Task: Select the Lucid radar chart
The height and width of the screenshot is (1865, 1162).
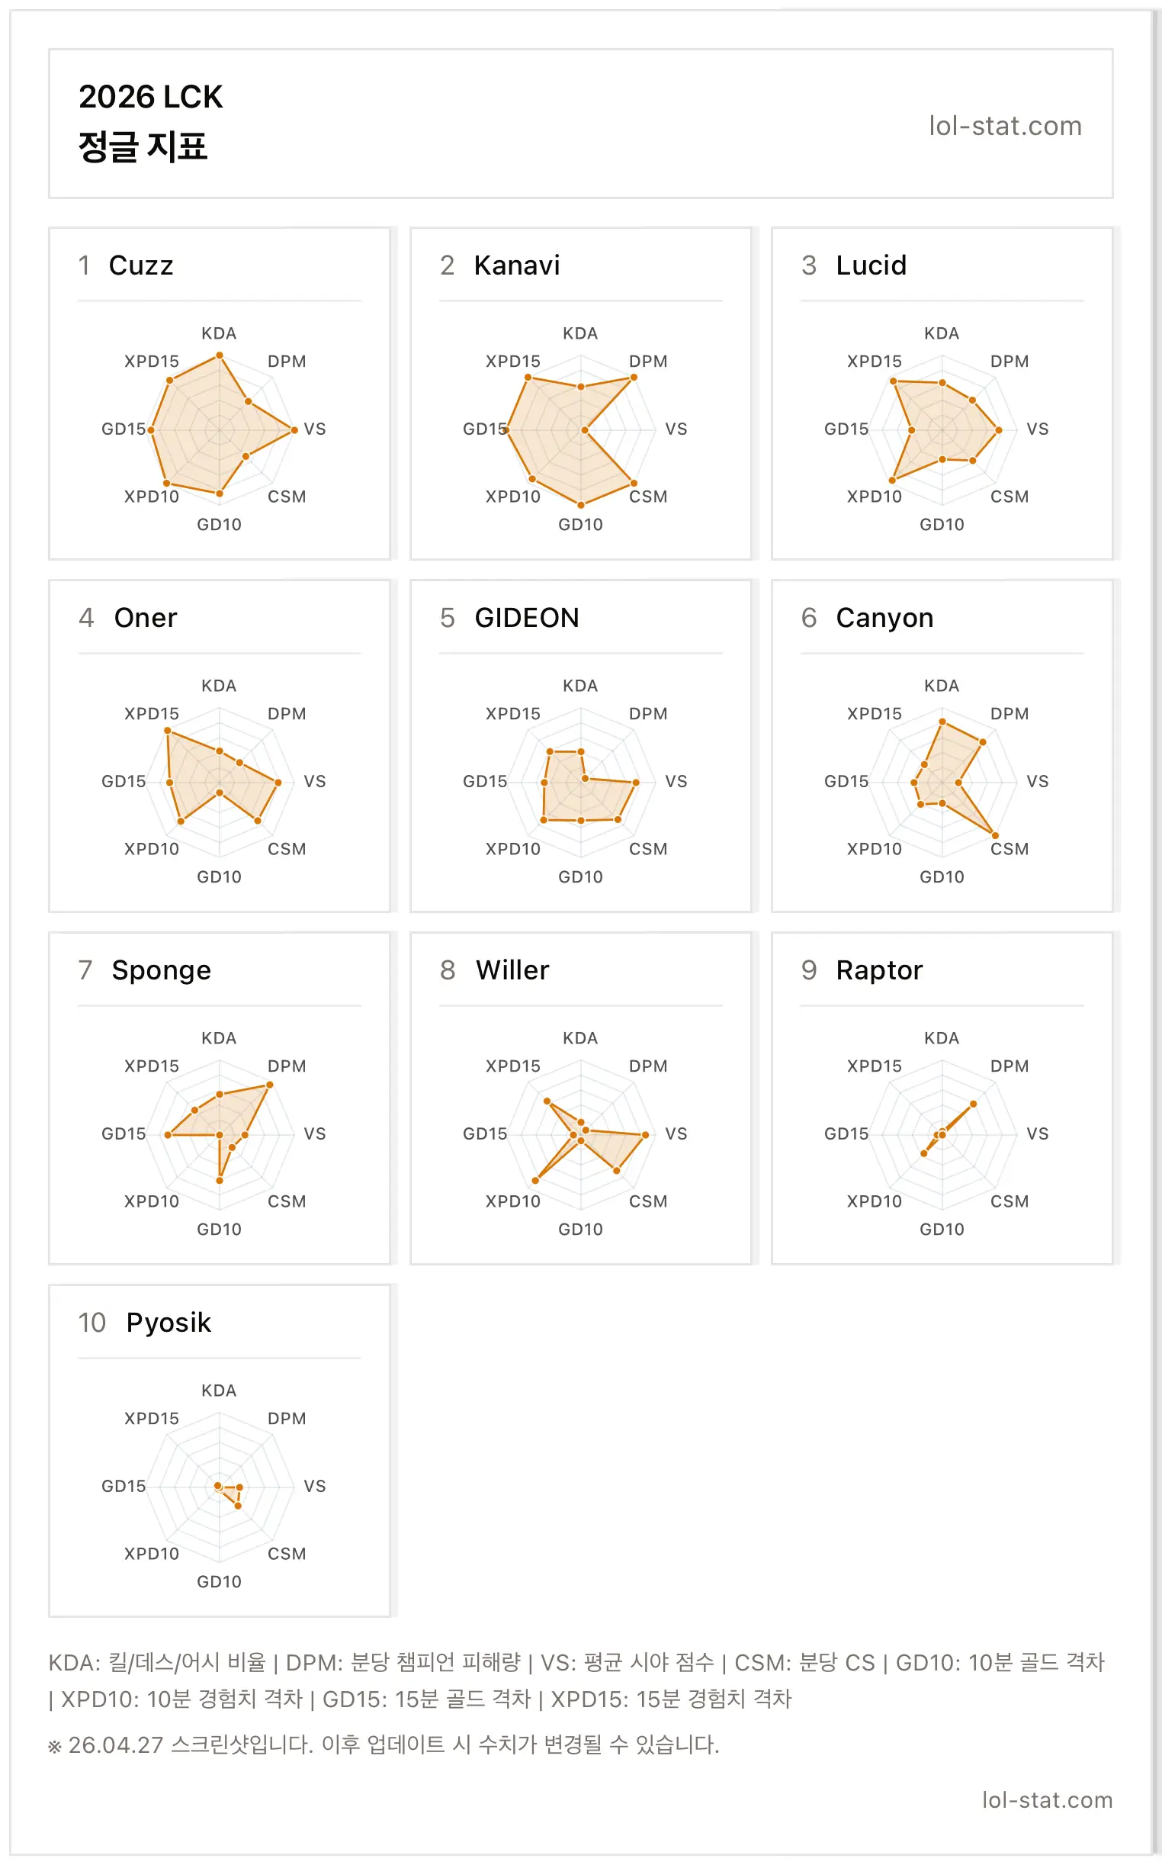Action: tap(942, 429)
